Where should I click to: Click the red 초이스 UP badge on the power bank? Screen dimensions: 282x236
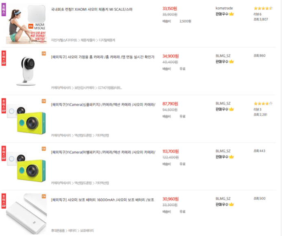pyautogui.click(x=3, y=201)
